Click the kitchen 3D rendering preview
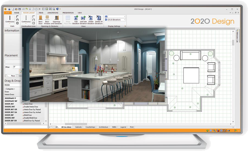248x151 pixels. click(x=93, y=65)
